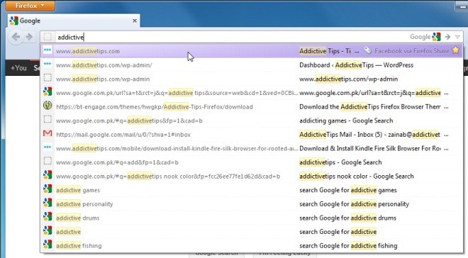Image resolution: width=468 pixels, height=258 pixels.
Task: Click the Google icon on 'addictive games' row
Action: point(48,189)
